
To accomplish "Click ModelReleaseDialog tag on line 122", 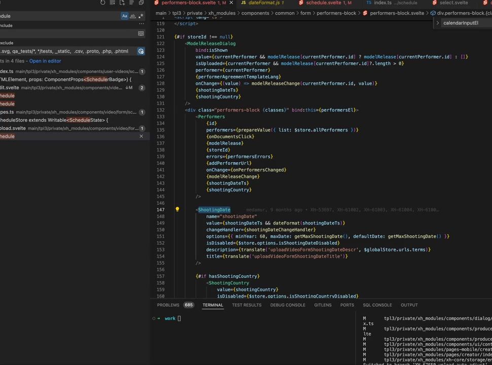I will point(211,44).
